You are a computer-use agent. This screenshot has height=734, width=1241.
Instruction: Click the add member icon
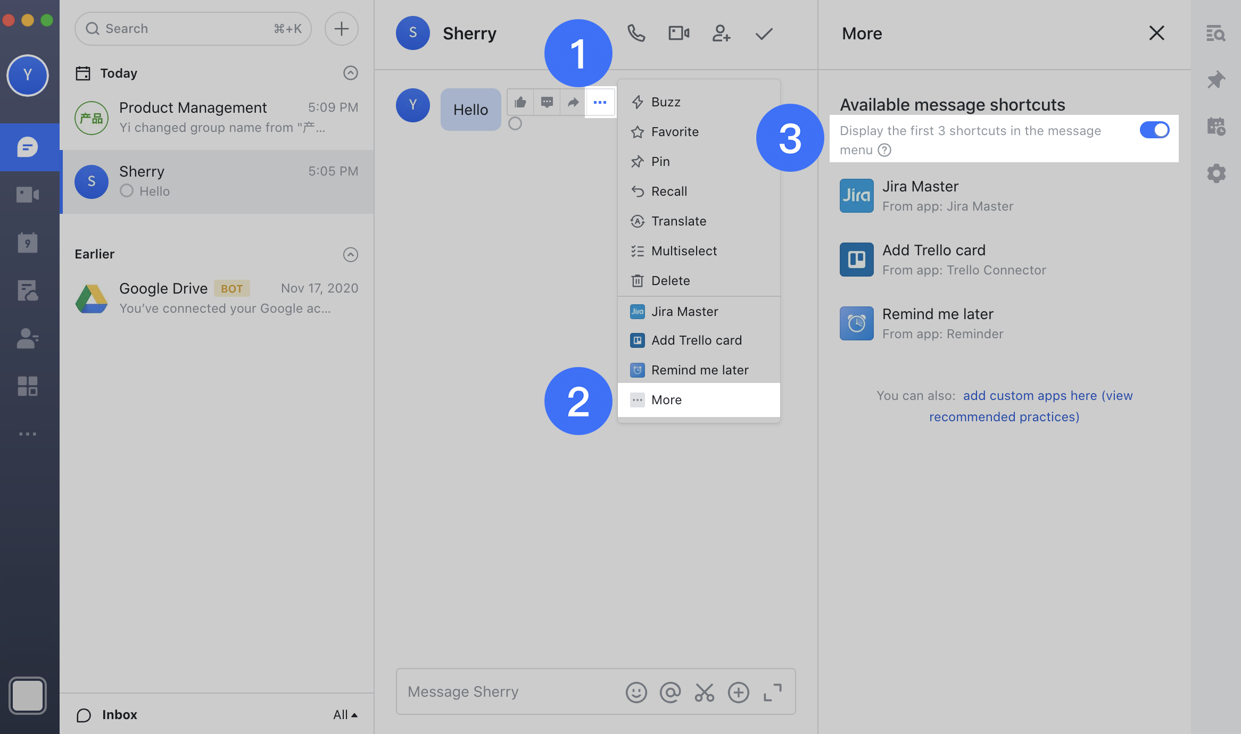[x=721, y=34]
